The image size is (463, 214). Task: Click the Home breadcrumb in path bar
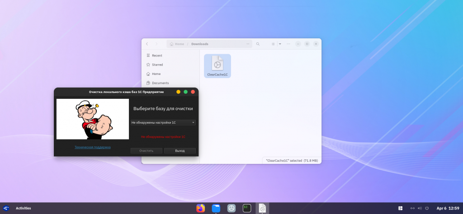pyautogui.click(x=177, y=44)
